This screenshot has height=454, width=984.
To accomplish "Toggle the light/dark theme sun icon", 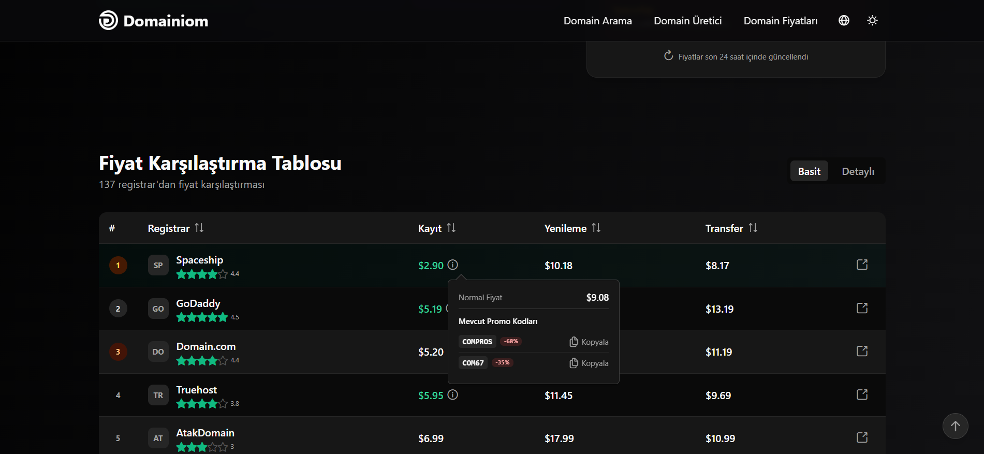I will click(872, 20).
